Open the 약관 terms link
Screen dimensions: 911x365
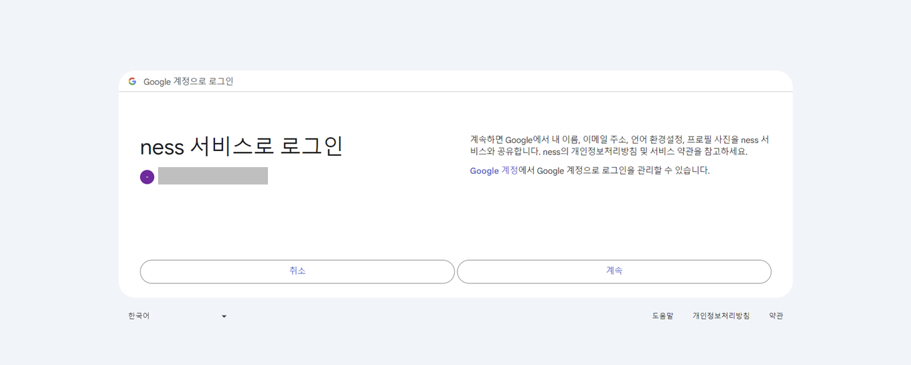(x=776, y=316)
